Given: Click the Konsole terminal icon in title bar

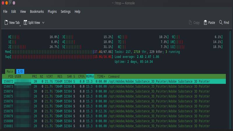Looking at the screenshot, I should 10,3.
